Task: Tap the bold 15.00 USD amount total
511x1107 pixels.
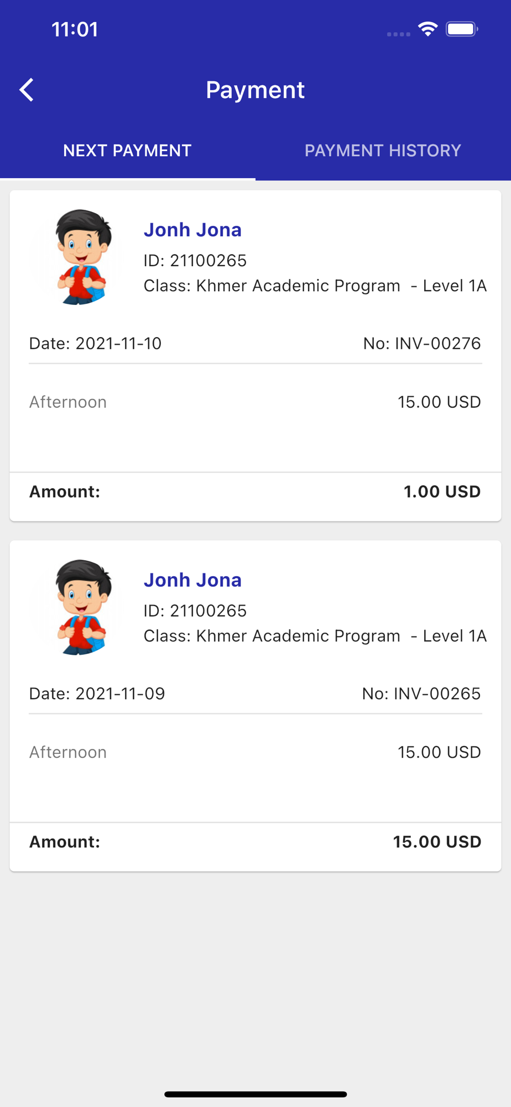Action: click(437, 842)
